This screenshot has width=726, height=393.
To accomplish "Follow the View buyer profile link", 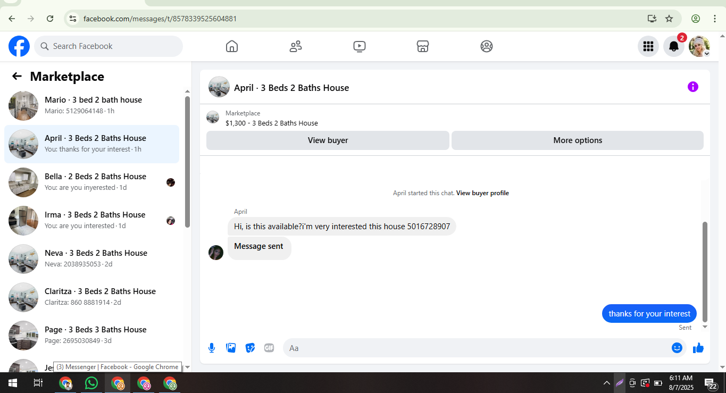I will tap(482, 193).
